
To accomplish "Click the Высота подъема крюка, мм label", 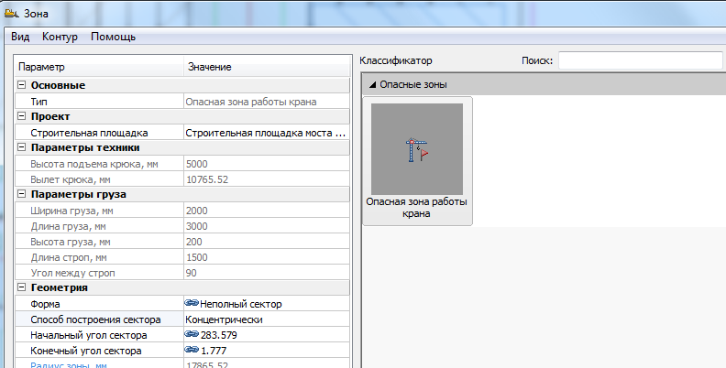I will click(x=94, y=164).
